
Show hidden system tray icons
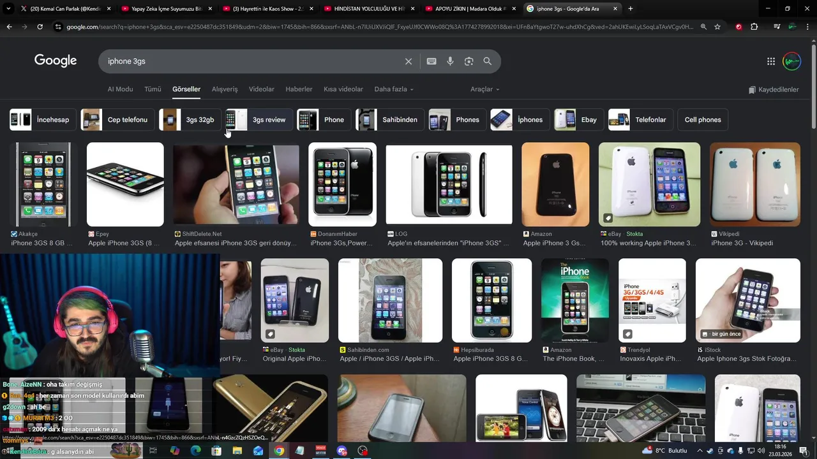point(701,451)
